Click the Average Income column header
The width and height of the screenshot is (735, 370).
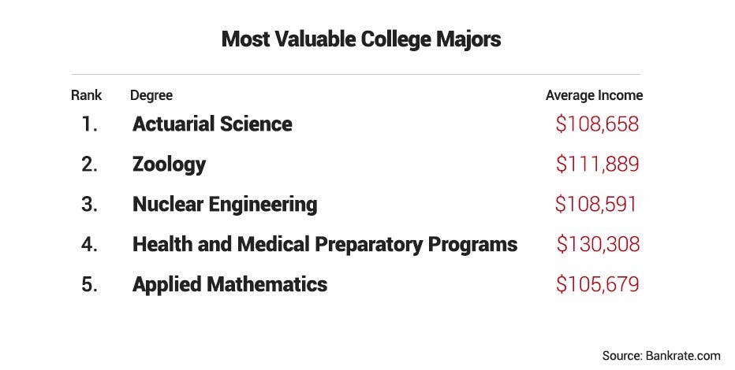594,95
